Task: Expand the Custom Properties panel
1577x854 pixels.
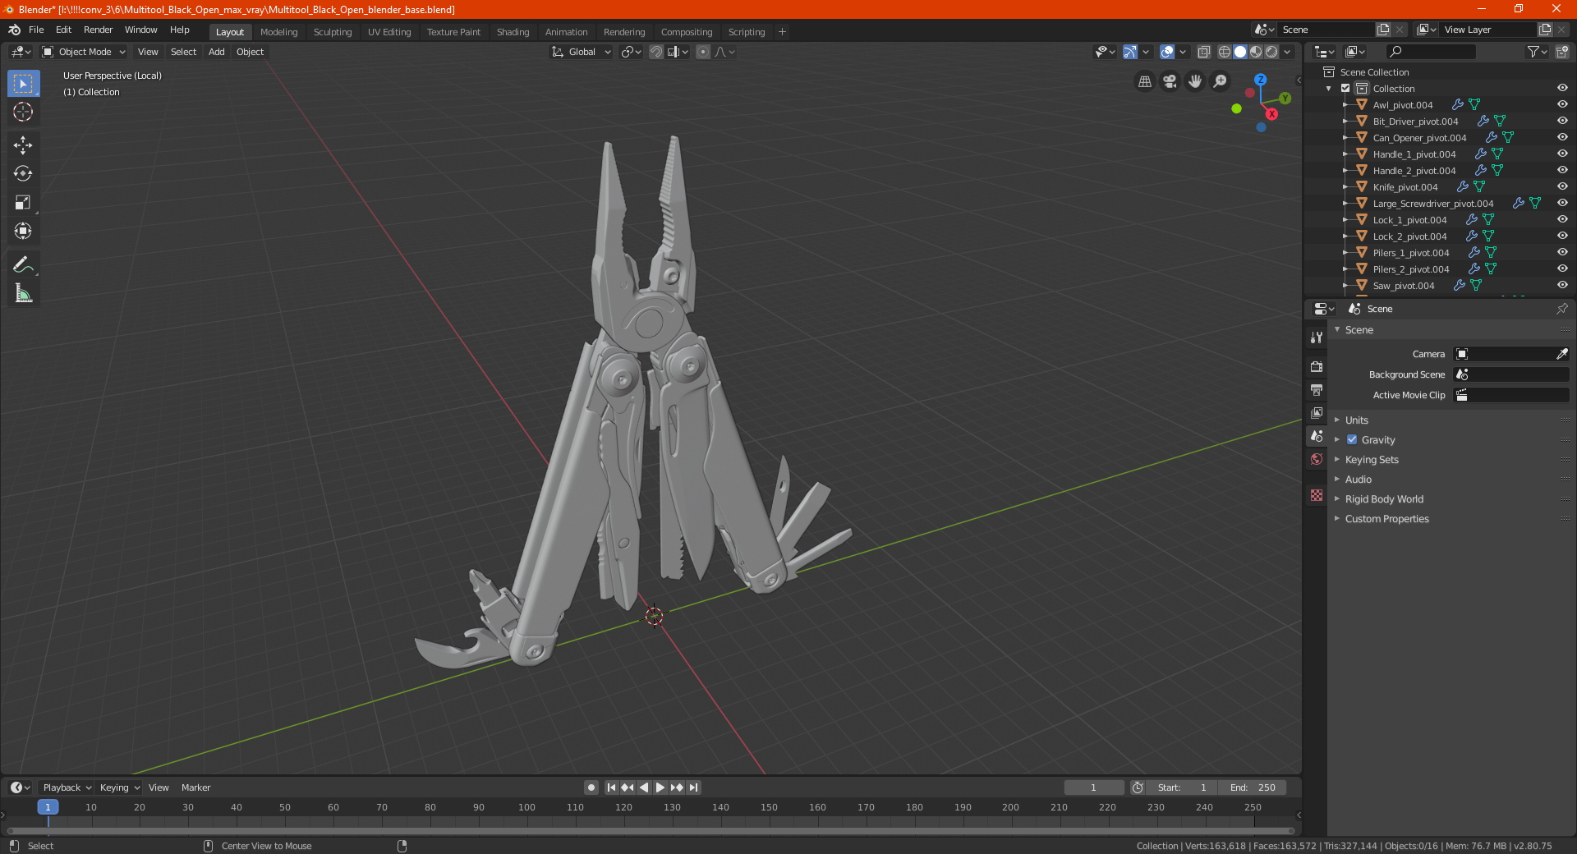Action: click(x=1386, y=518)
